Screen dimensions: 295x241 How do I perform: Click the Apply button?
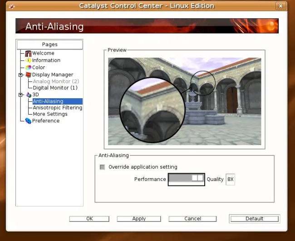pos(139,219)
